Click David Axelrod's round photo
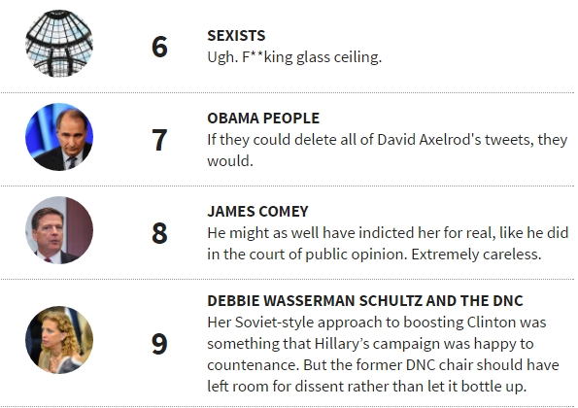 (59, 137)
